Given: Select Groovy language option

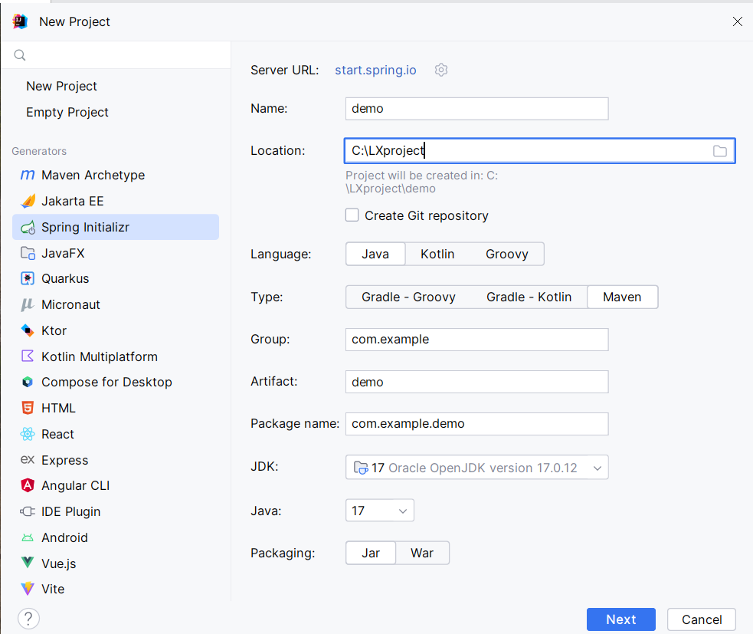Looking at the screenshot, I should click(x=507, y=254).
